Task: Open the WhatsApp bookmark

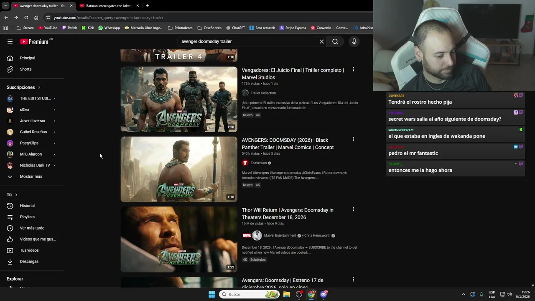Action: coord(109,28)
